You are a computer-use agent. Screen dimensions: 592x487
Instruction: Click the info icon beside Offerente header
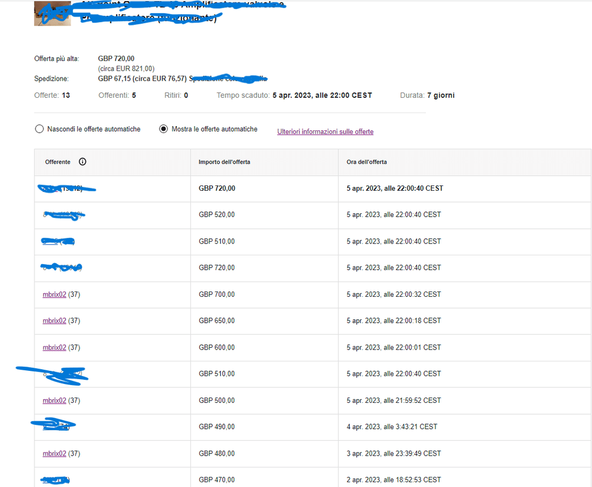(82, 162)
